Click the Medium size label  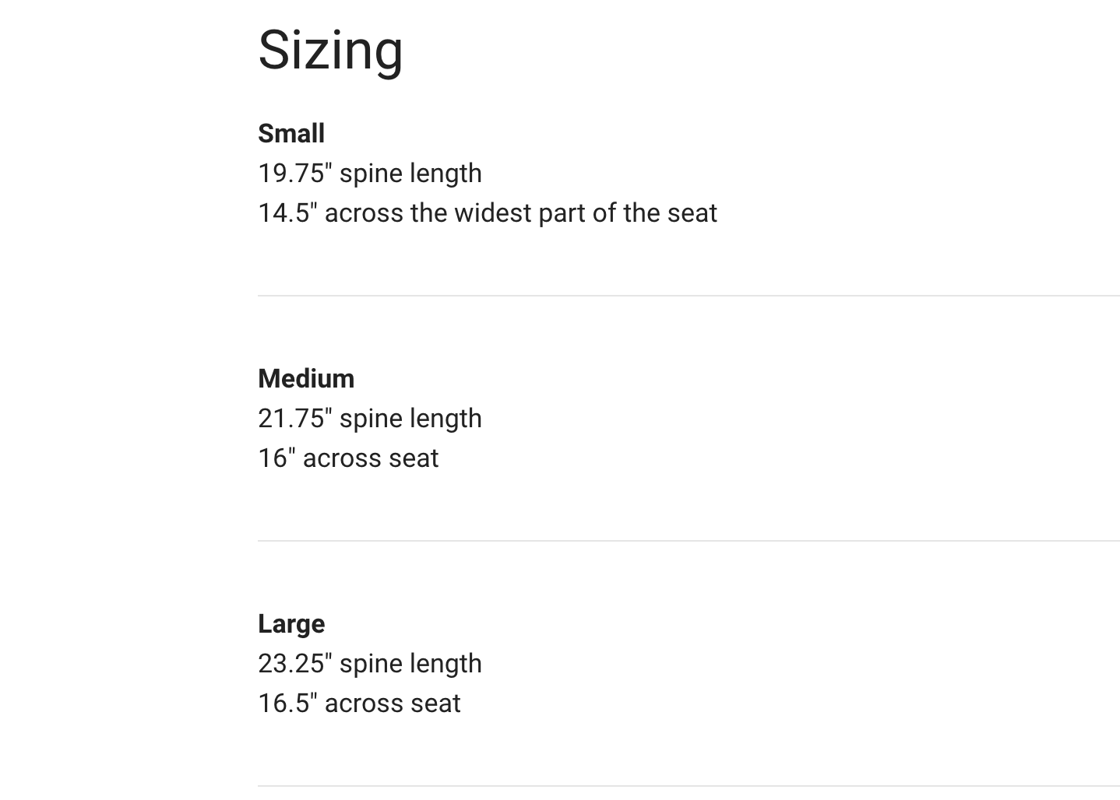pos(306,379)
